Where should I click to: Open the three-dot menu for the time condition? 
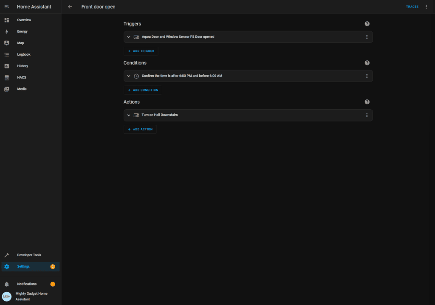(x=367, y=76)
